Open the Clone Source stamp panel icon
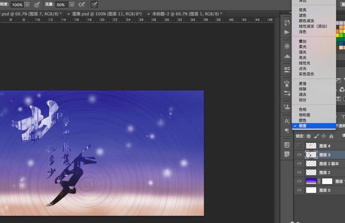Image resolution: width=345 pixels, height=223 pixels. pyautogui.click(x=287, y=107)
